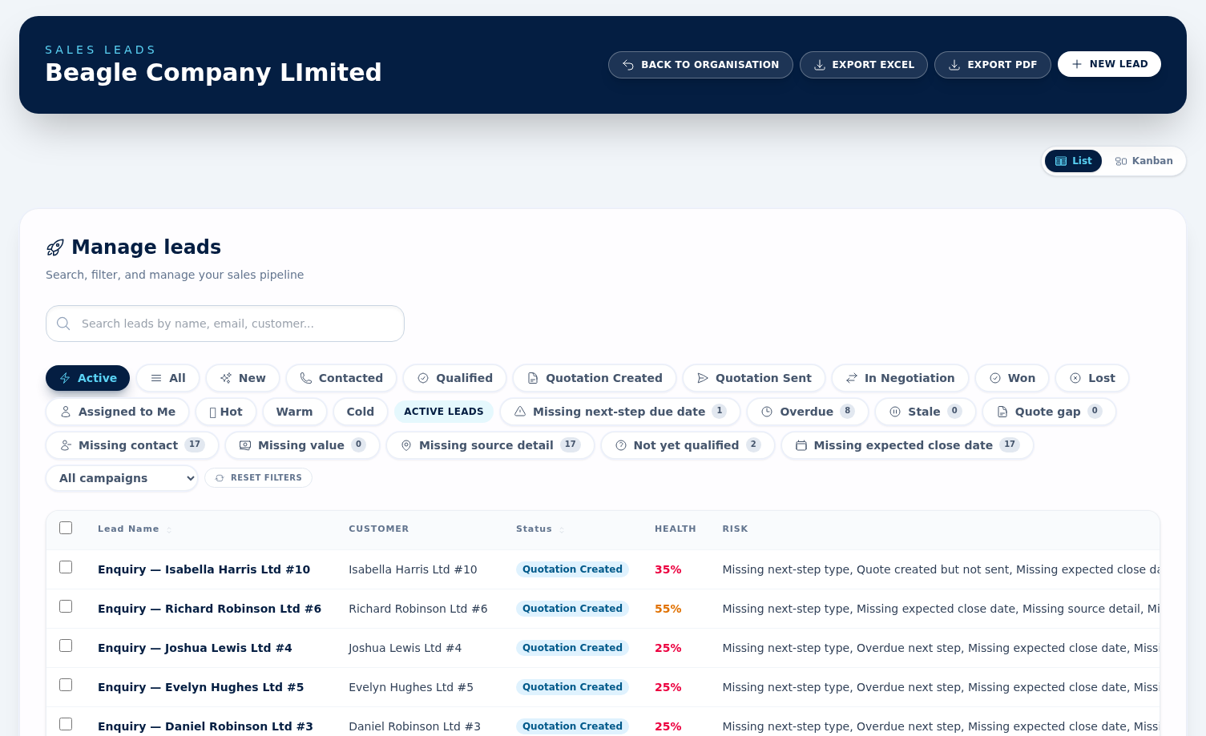Switch to List view
The width and height of the screenshot is (1206, 736).
1073,161
